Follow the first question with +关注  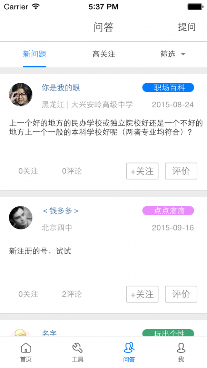tap(142, 171)
